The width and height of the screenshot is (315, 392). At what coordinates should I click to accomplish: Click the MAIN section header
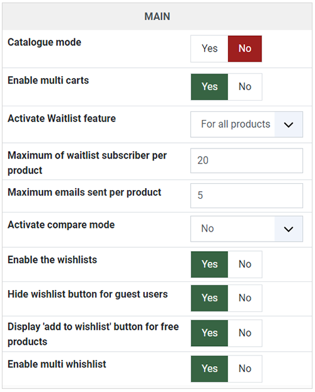tap(157, 16)
